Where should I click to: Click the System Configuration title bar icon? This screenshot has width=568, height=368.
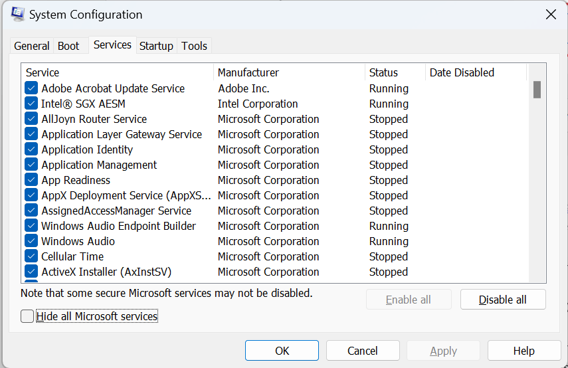(x=17, y=14)
